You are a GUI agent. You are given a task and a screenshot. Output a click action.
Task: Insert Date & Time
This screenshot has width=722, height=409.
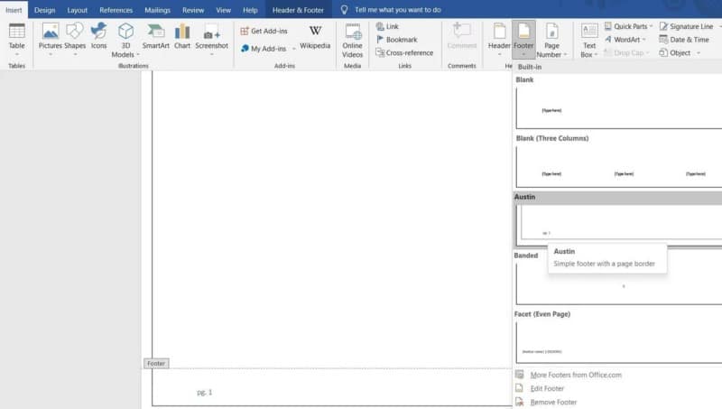coord(684,40)
